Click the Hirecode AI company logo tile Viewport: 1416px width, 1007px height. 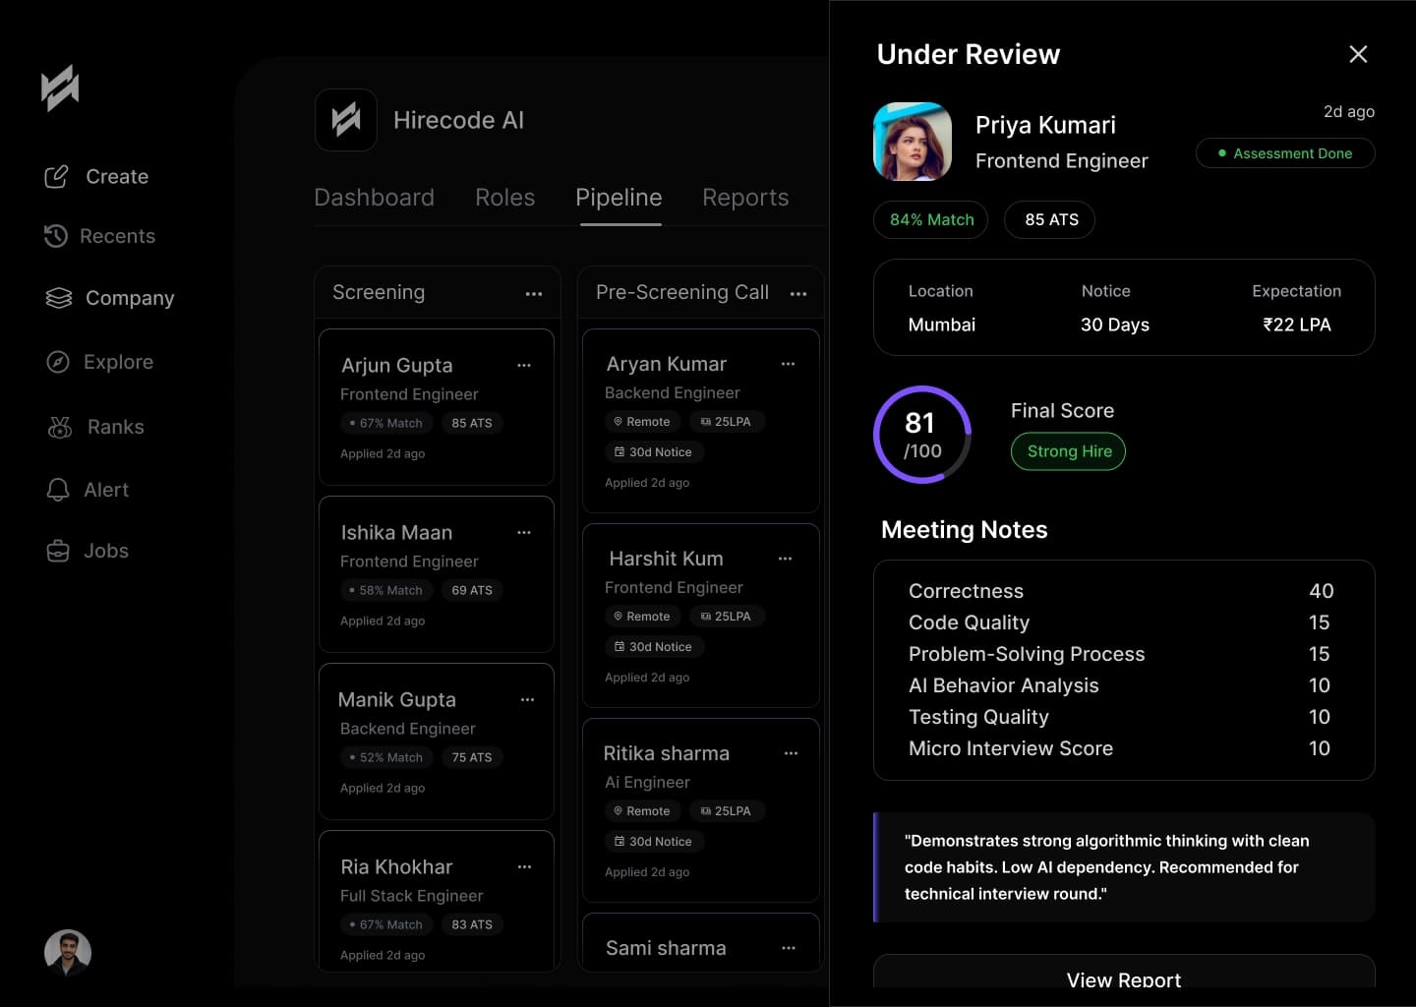[x=346, y=120]
